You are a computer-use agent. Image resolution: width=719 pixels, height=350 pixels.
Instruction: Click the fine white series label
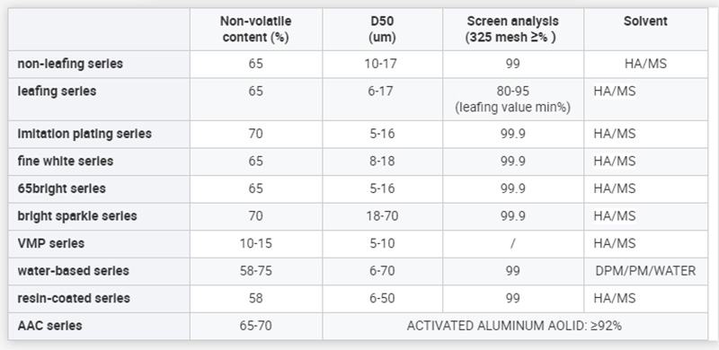pyautogui.click(x=66, y=162)
